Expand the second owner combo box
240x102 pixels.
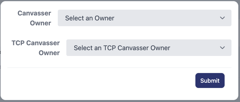pyautogui.click(x=149, y=48)
